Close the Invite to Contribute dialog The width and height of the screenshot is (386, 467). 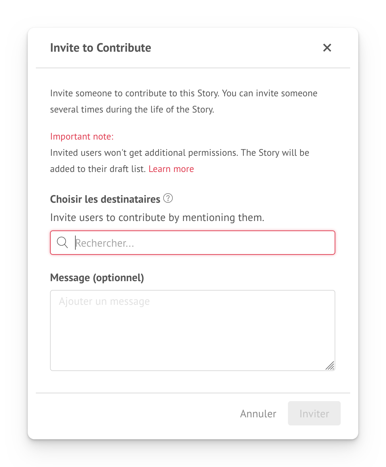(x=327, y=48)
